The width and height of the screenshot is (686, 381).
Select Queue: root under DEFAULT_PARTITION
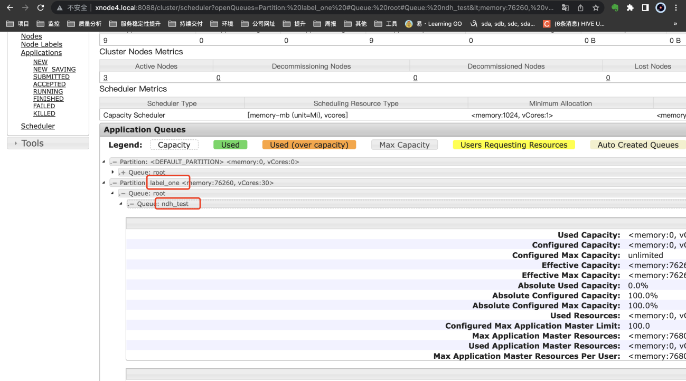pos(402,173)
